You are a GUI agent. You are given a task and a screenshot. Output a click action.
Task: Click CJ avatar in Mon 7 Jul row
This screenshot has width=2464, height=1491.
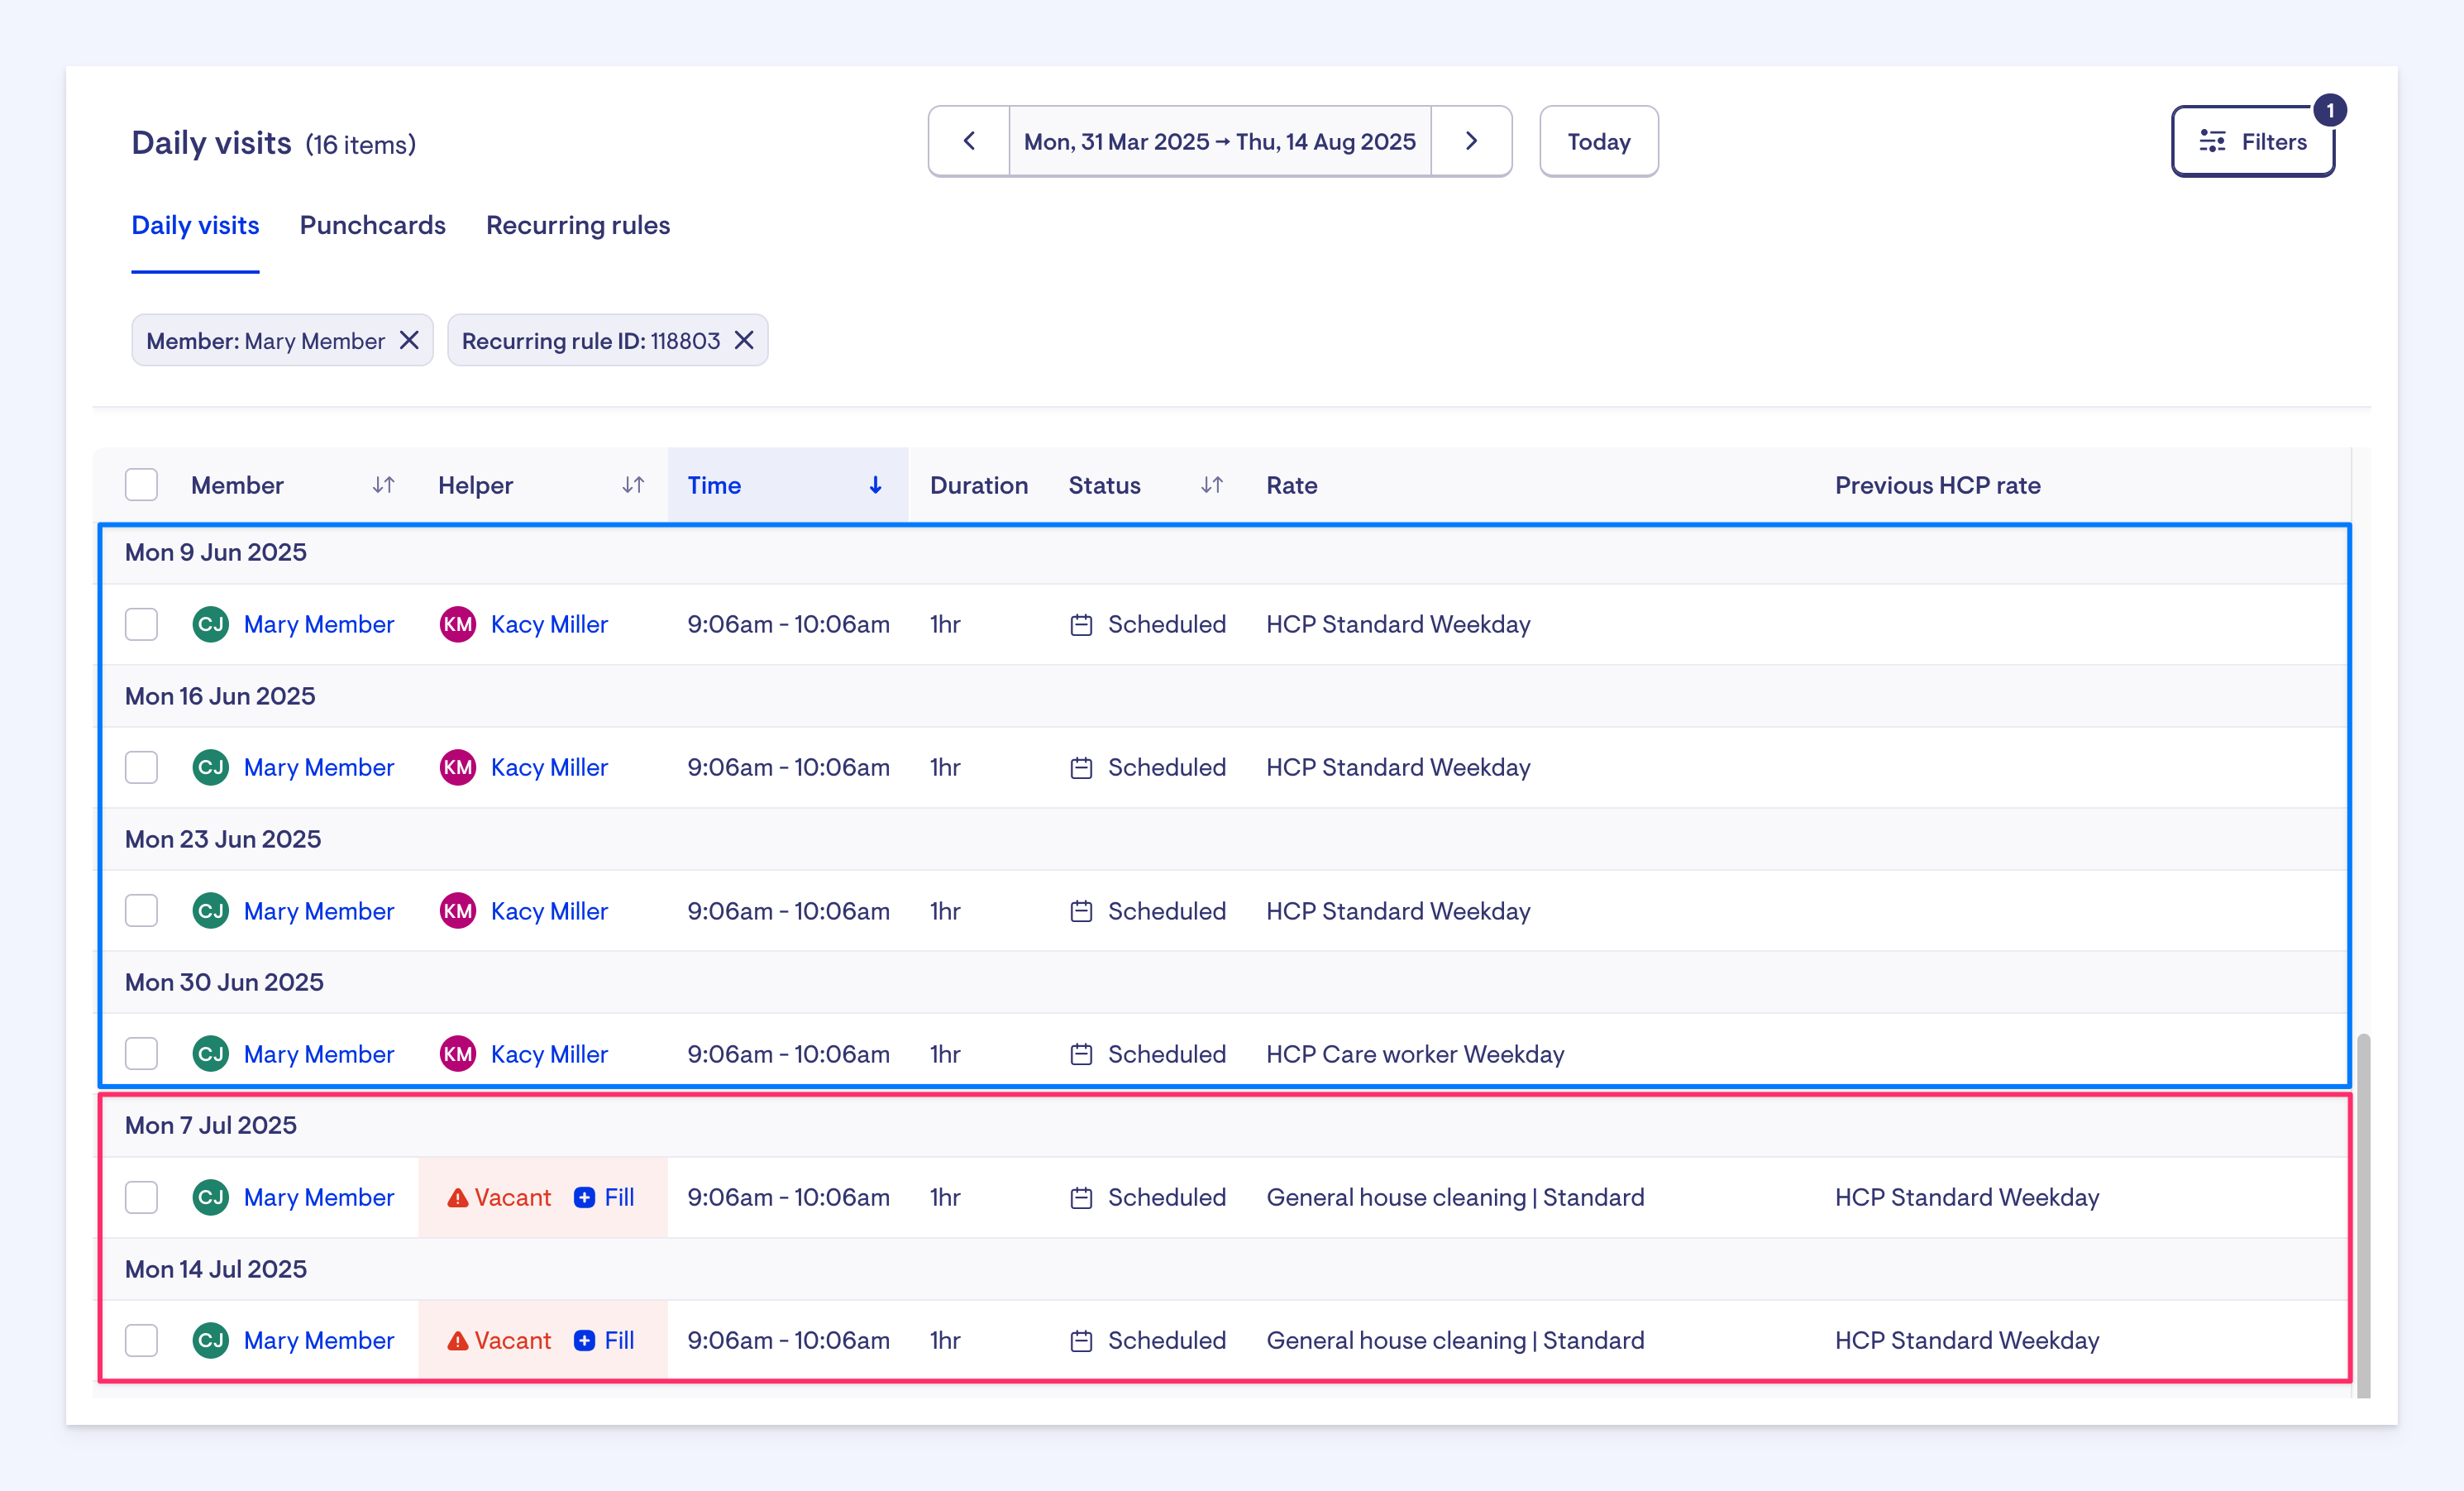coord(210,1197)
